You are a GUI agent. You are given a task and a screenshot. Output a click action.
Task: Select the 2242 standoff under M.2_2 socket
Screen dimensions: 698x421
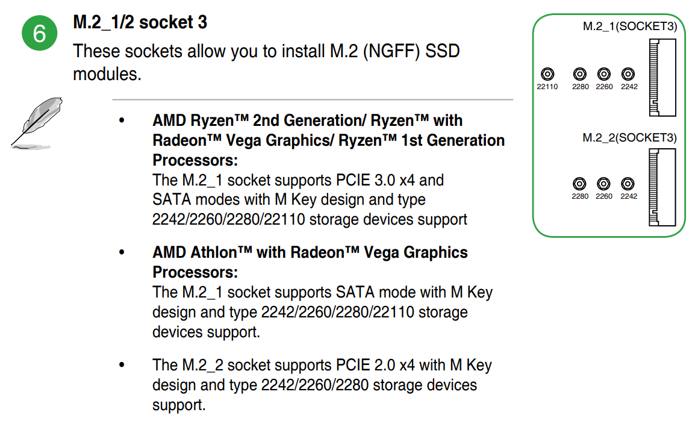click(628, 184)
